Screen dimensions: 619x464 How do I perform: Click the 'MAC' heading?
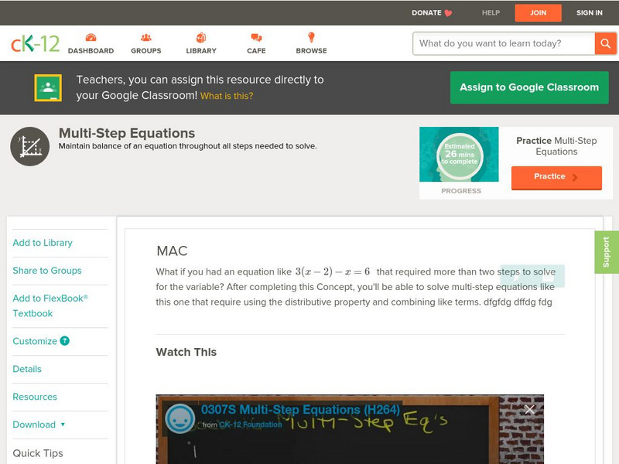172,251
